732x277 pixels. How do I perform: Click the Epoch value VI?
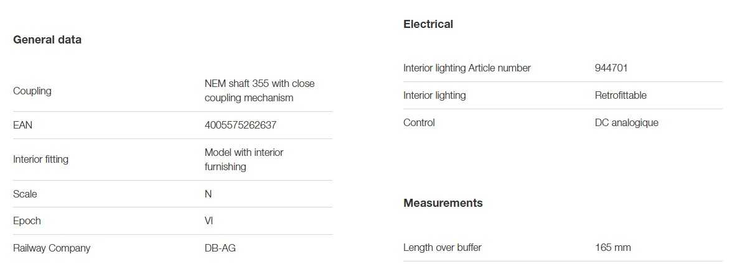pyautogui.click(x=209, y=221)
